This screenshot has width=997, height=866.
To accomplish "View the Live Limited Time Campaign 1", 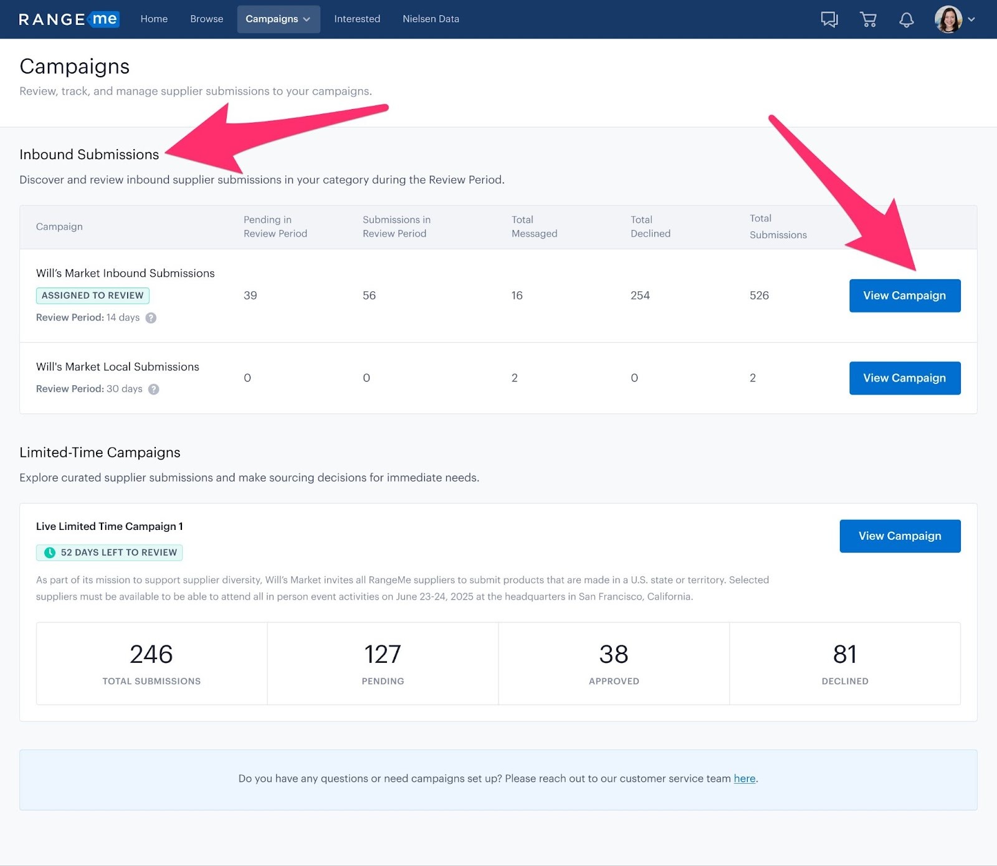I will point(899,536).
